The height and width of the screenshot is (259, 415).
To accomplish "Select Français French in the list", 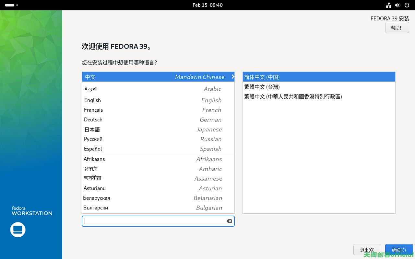I will [153, 110].
